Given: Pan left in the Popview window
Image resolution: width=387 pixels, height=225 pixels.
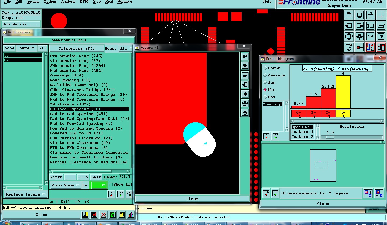Looking at the screenshot, I should coord(245,84).
